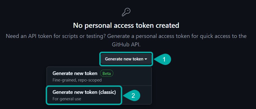
Task: Open the Generate new token dropdown button
Action: click(x=126, y=59)
